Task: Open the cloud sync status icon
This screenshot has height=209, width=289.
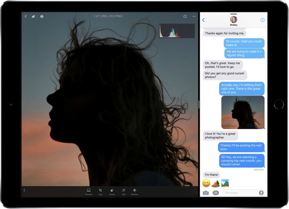Action: [x=34, y=17]
